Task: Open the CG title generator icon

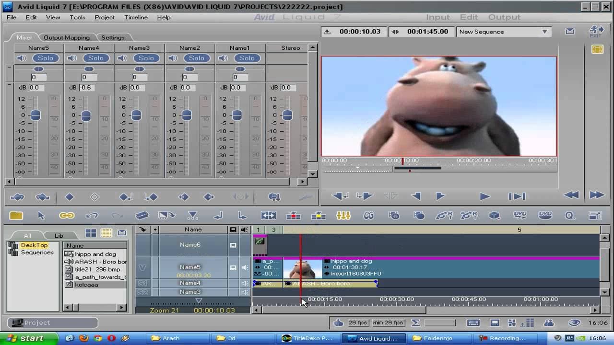Action: click(x=368, y=216)
